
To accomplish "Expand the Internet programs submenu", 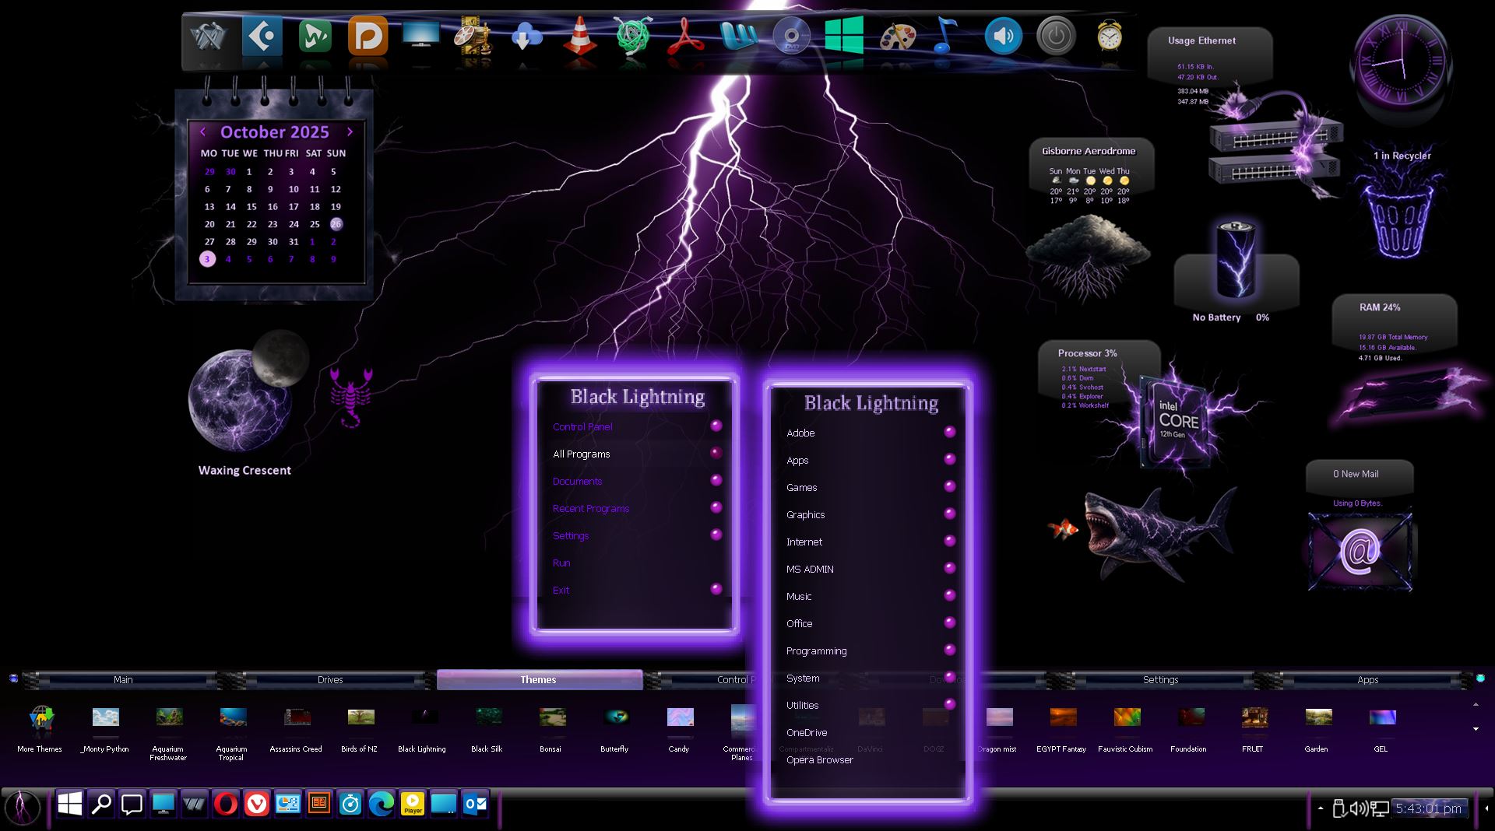I will click(804, 542).
